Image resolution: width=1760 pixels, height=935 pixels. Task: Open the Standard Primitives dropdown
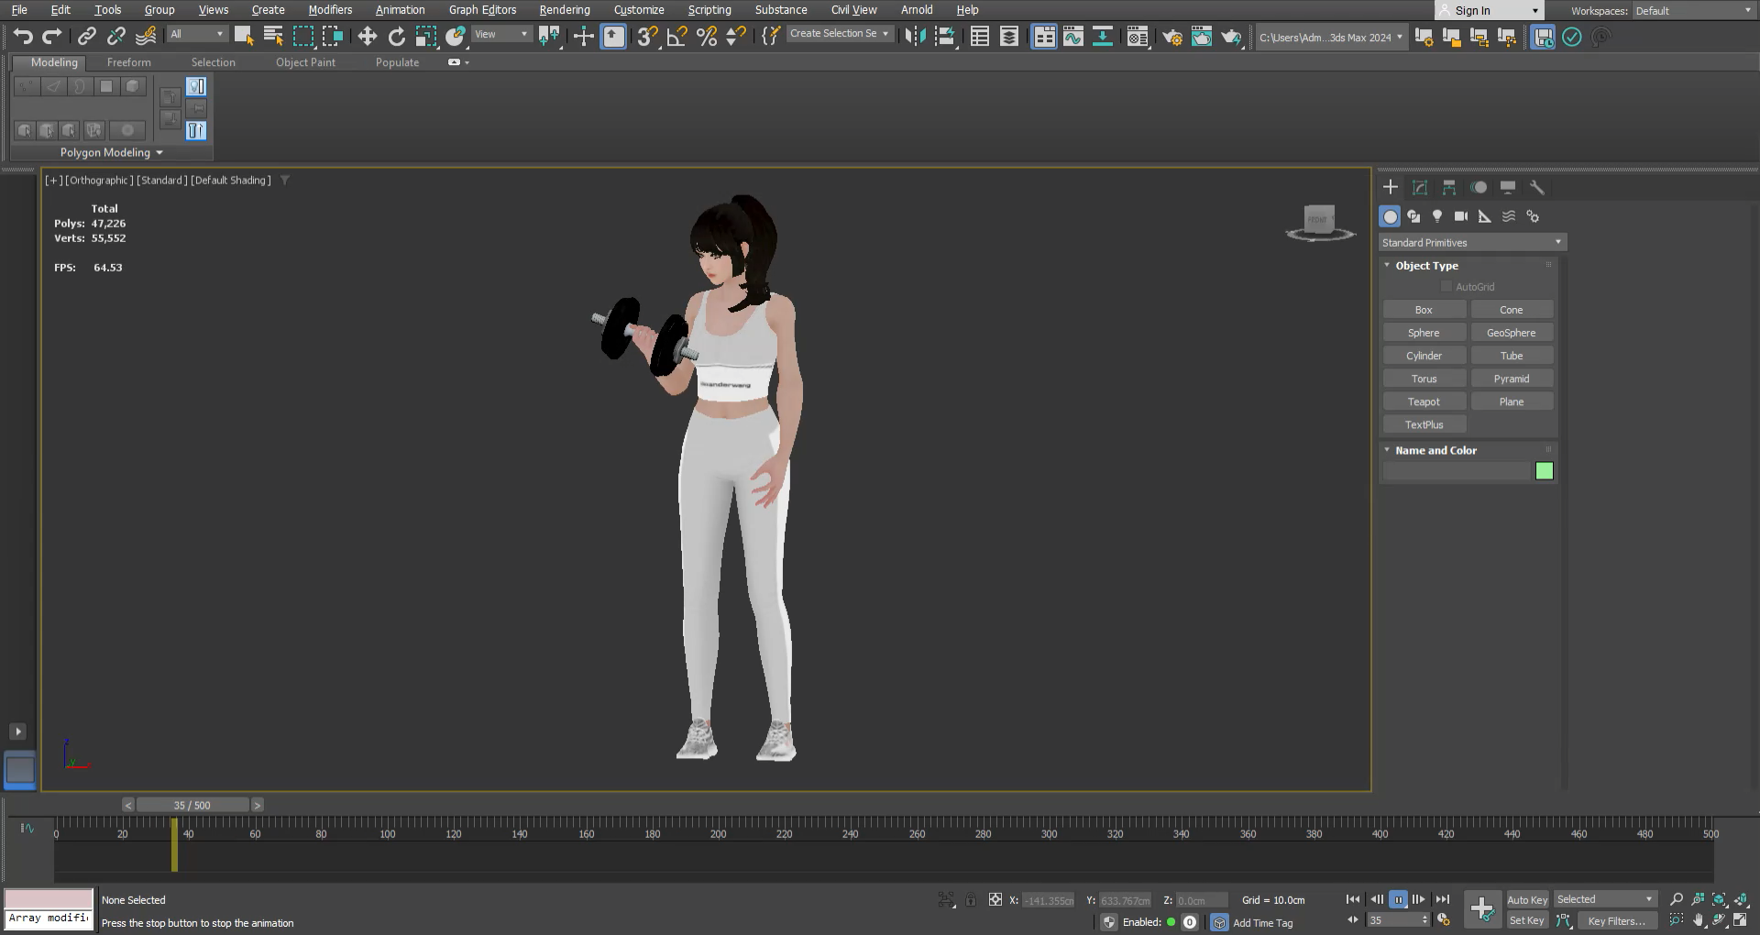click(1472, 242)
